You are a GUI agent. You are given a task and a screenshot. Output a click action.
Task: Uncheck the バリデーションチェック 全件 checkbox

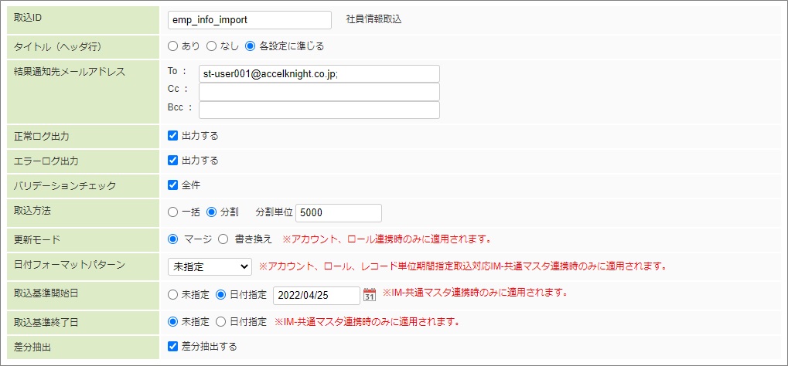173,185
